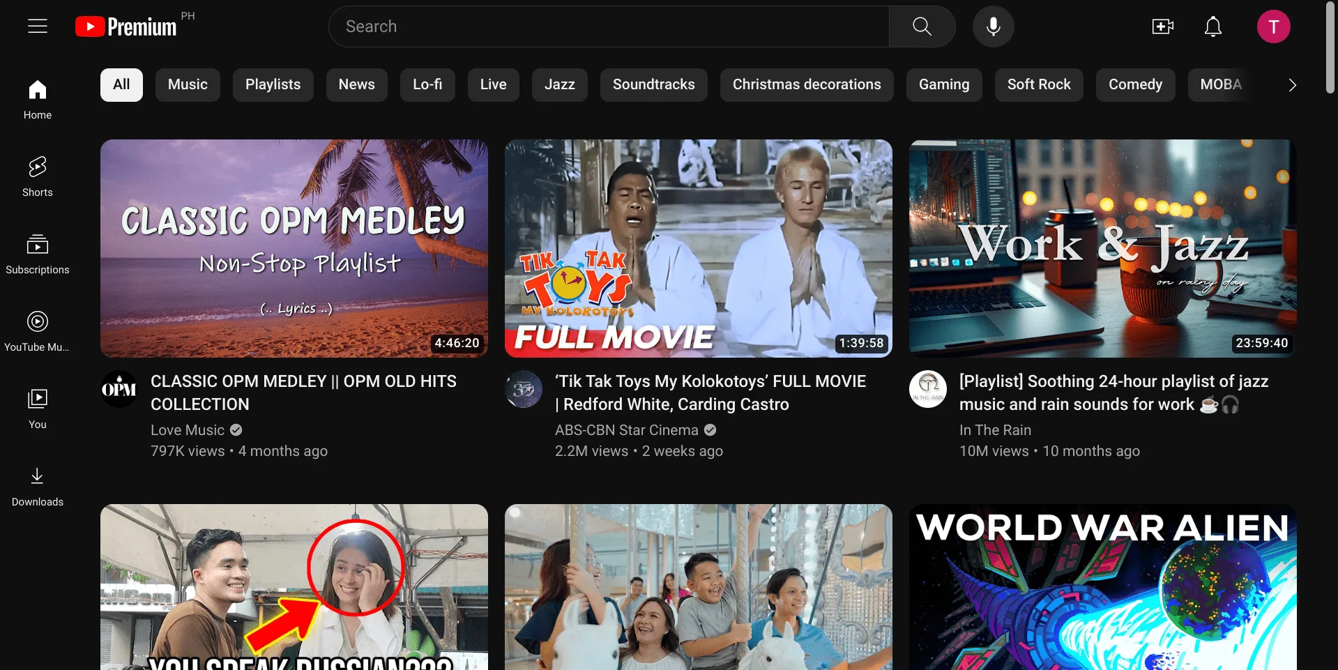Select the All filter chip
Viewport: 1338px width, 670px height.
point(121,85)
